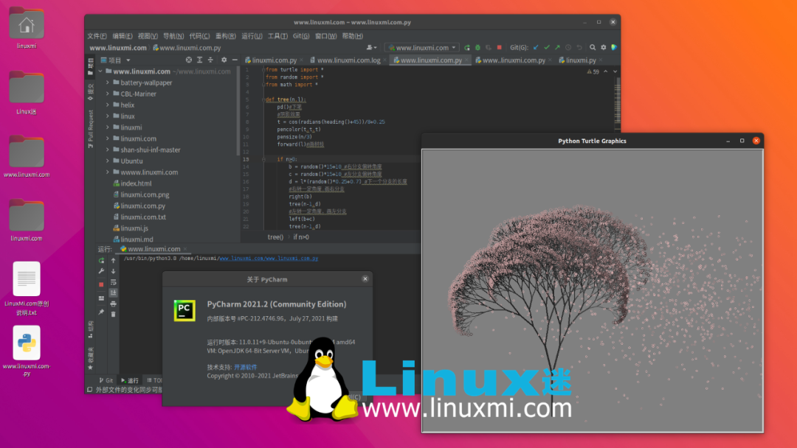Toggle tool window bars icon in status bar
The height and width of the screenshot is (448, 797).
point(90,390)
